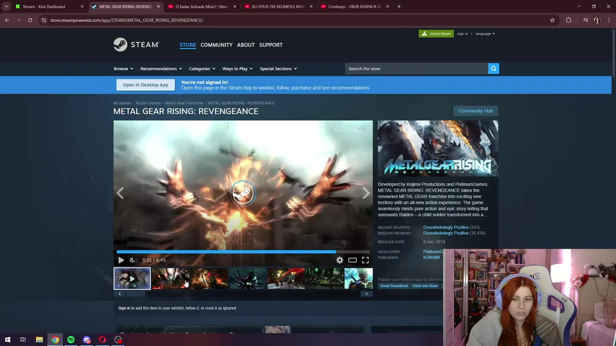Reload the page in Chrome
Viewport: 616px width, 346px height.
tap(30, 20)
